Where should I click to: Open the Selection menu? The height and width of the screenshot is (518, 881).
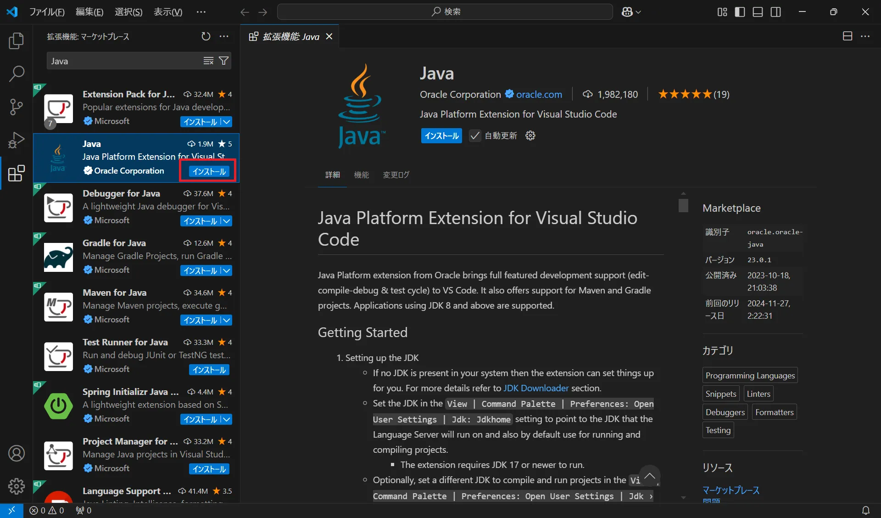(128, 12)
